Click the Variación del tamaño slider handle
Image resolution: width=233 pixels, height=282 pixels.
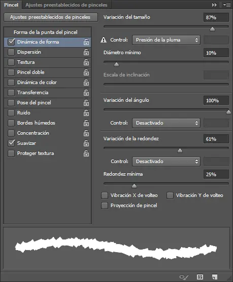(212, 29)
